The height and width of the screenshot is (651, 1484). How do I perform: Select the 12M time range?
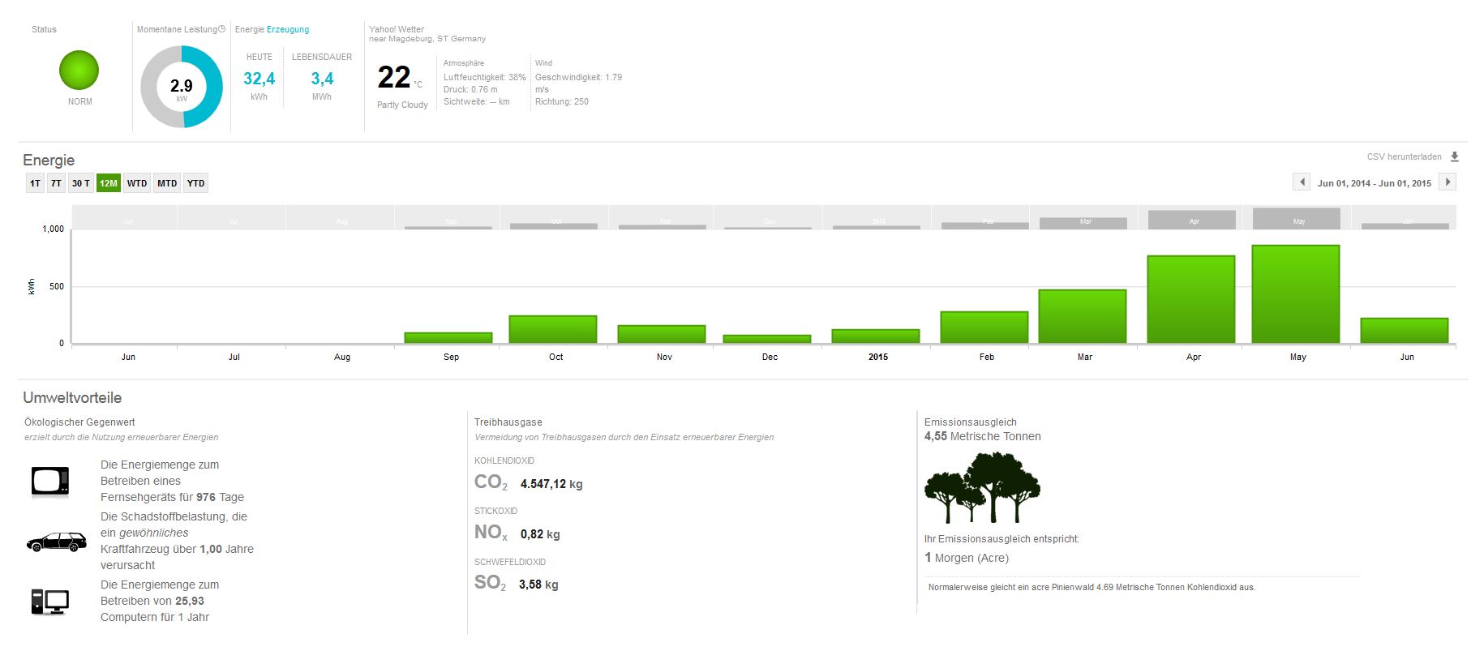[109, 183]
